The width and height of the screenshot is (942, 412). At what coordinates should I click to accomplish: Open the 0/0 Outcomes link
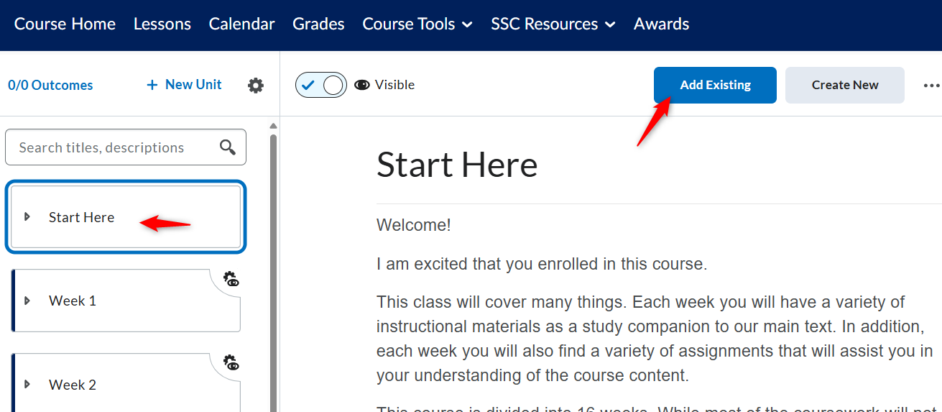pyautogui.click(x=50, y=85)
